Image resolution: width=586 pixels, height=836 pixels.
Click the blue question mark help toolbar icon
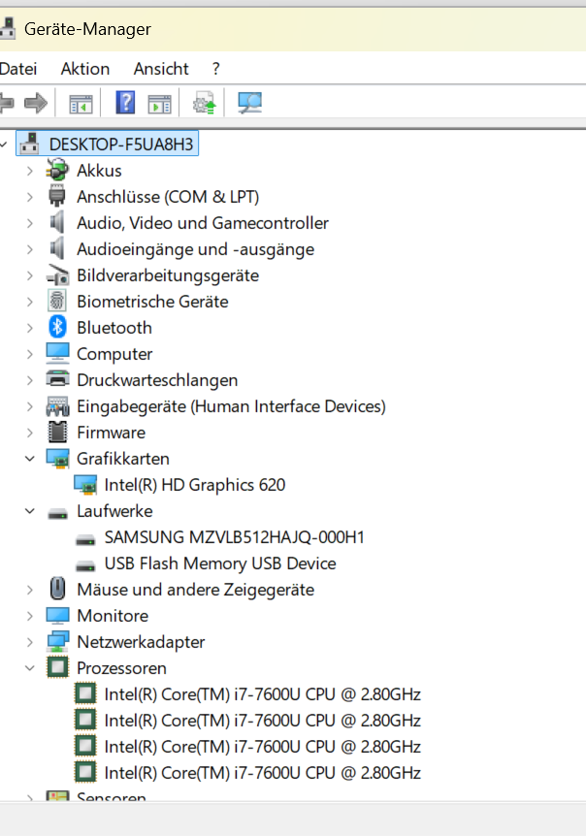point(125,103)
